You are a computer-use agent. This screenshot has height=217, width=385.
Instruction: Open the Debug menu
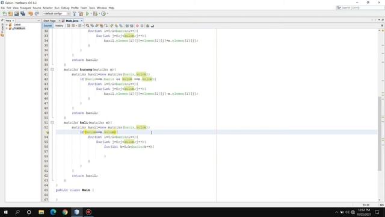coord(65,8)
